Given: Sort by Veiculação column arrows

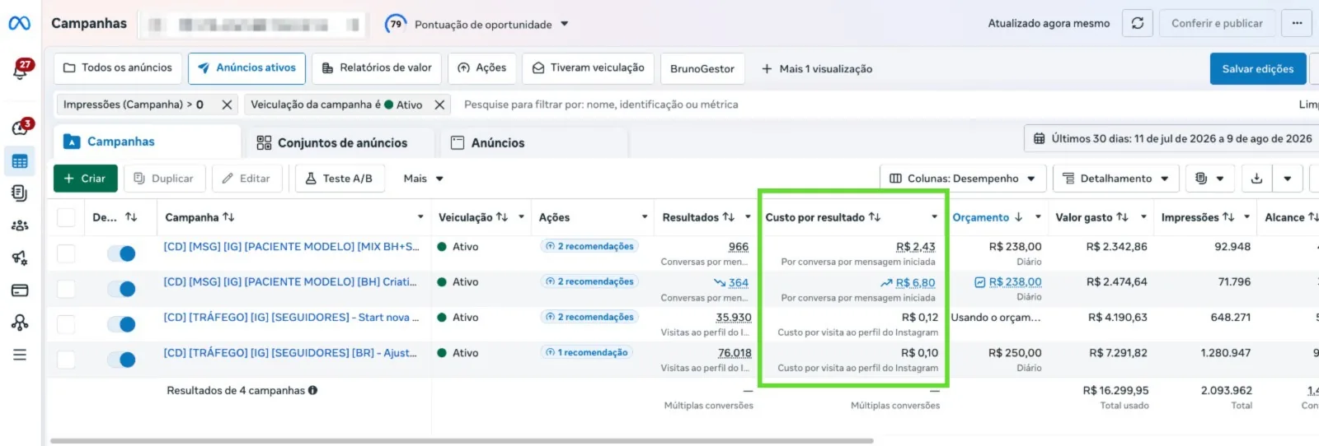Looking at the screenshot, I should (502, 217).
